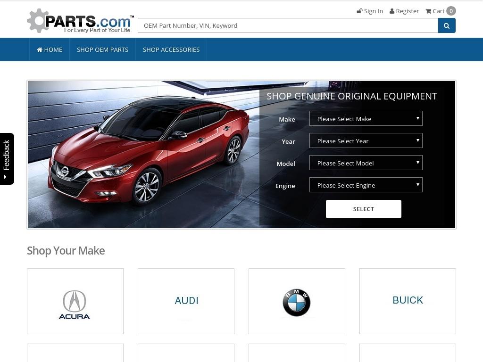
Task: Click the magnifier search button
Action: pyautogui.click(x=446, y=25)
